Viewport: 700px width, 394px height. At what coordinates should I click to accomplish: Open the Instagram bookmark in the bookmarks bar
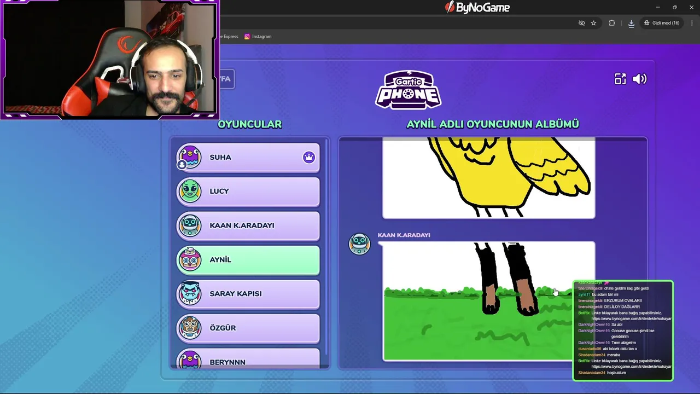point(258,37)
